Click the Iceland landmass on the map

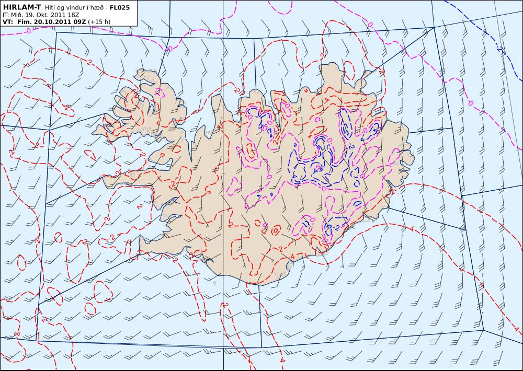coord(254,173)
